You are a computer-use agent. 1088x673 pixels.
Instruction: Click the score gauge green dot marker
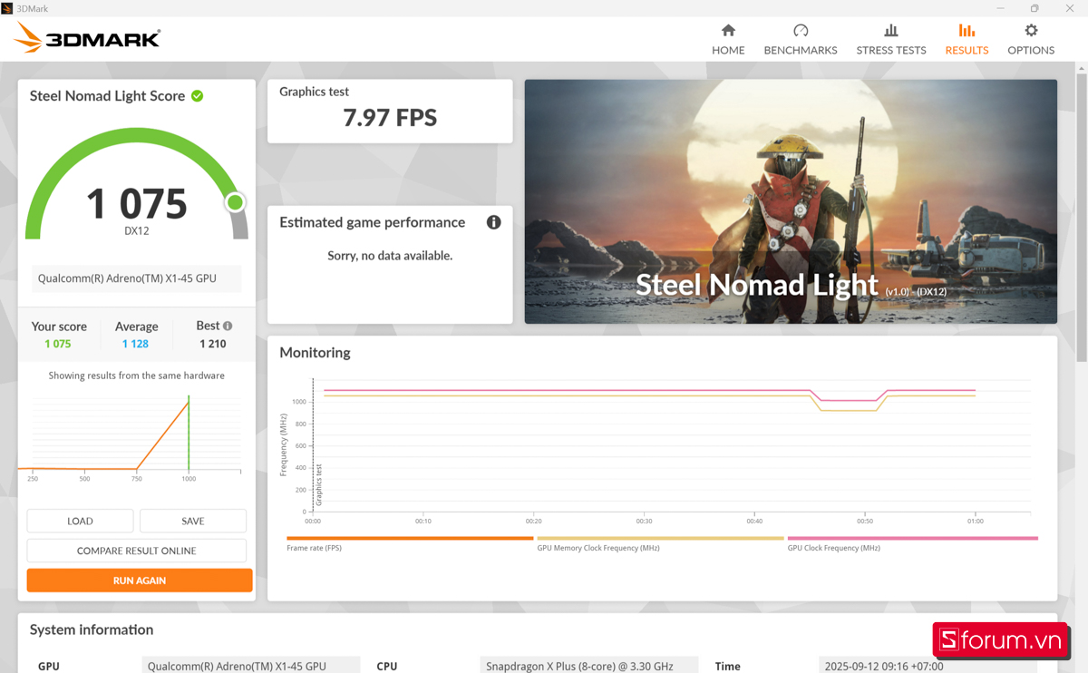[235, 202]
